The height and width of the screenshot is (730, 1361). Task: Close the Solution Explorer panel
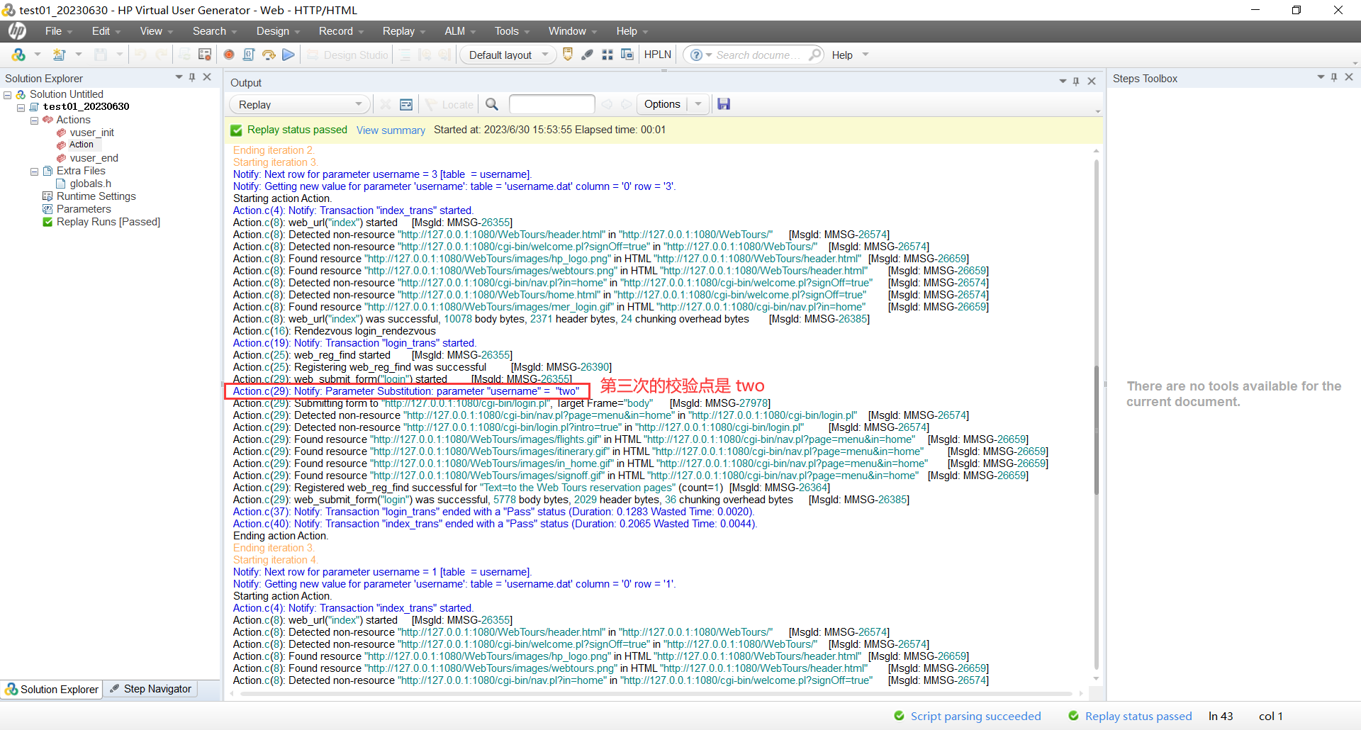[207, 77]
